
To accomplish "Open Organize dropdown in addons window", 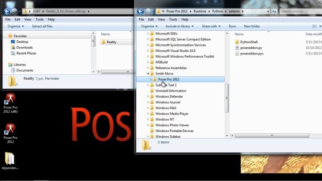I will click(x=149, y=26).
